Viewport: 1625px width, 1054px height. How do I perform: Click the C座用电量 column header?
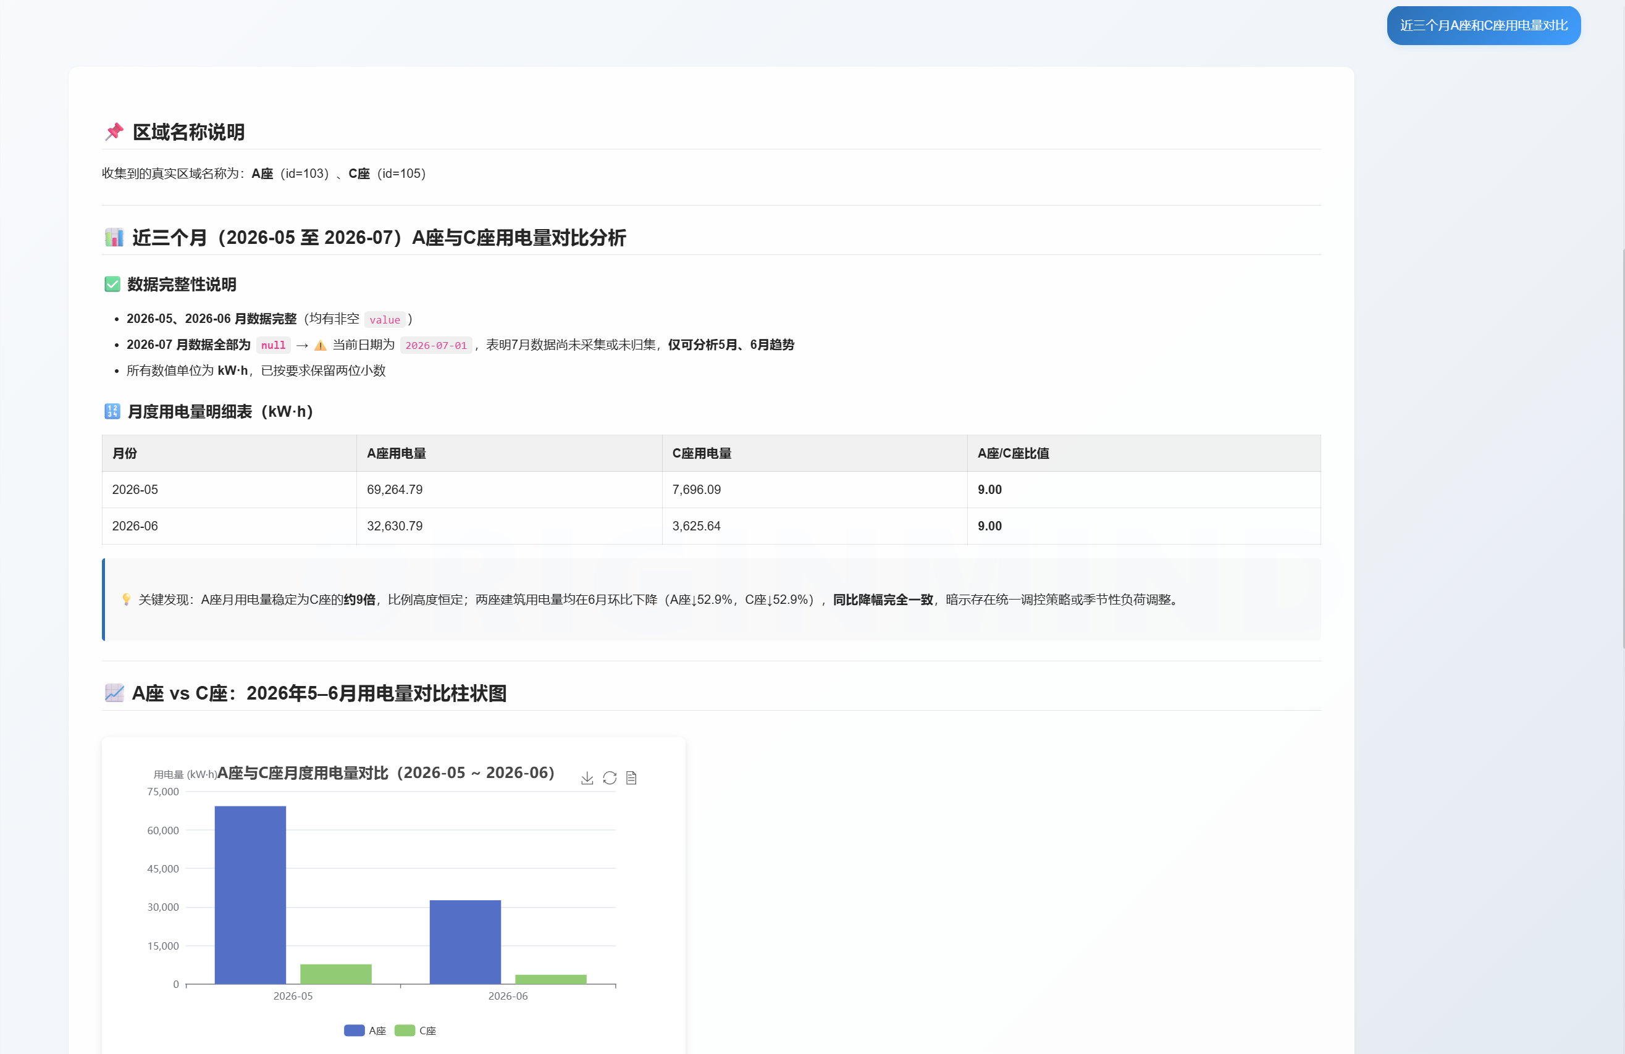pyautogui.click(x=815, y=453)
